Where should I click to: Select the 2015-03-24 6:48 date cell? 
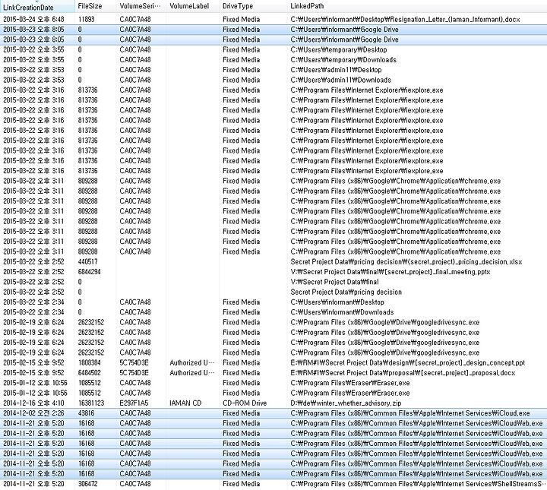[x=33, y=20]
